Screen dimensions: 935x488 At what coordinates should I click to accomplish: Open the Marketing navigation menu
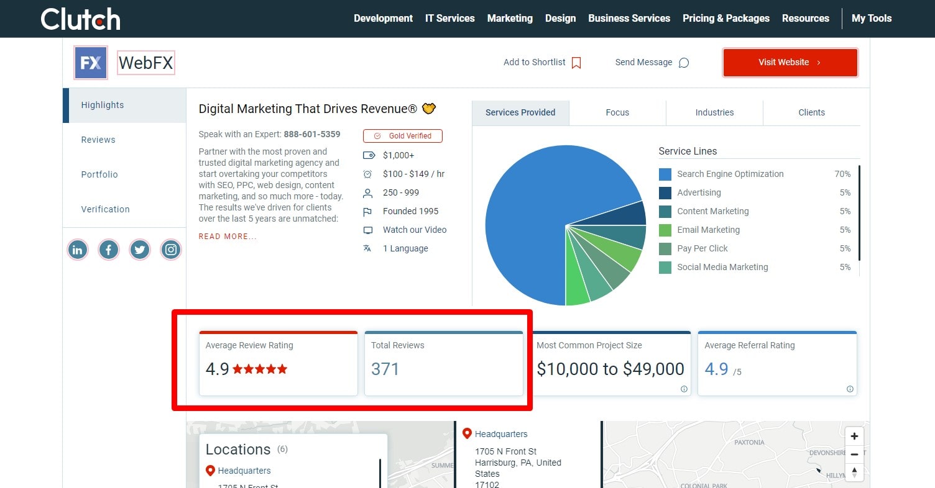[510, 19]
